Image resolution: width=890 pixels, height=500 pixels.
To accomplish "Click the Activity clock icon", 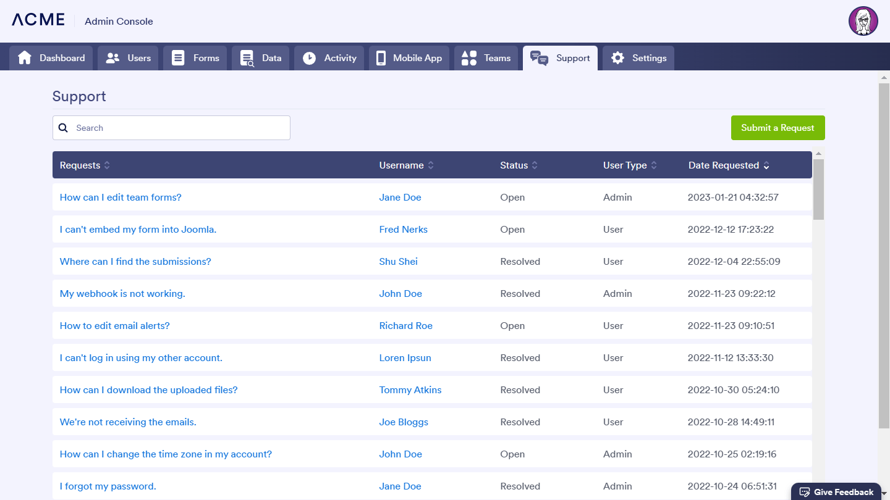I will point(309,58).
